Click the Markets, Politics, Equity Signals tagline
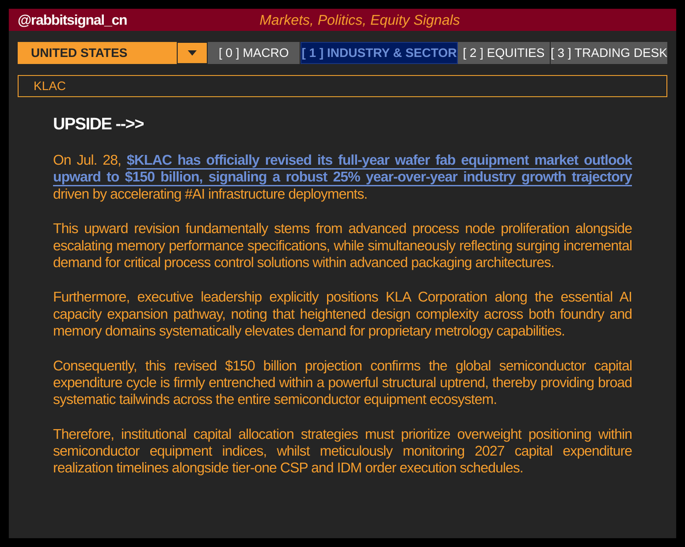This screenshot has height=547, width=685. coord(360,21)
